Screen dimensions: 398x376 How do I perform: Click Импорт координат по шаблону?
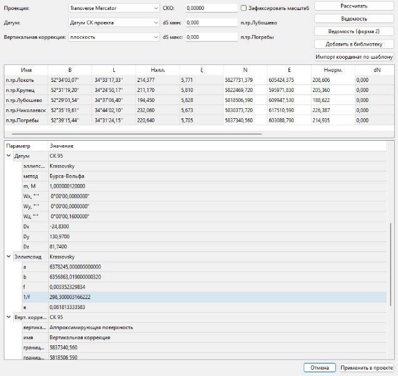coord(354,57)
